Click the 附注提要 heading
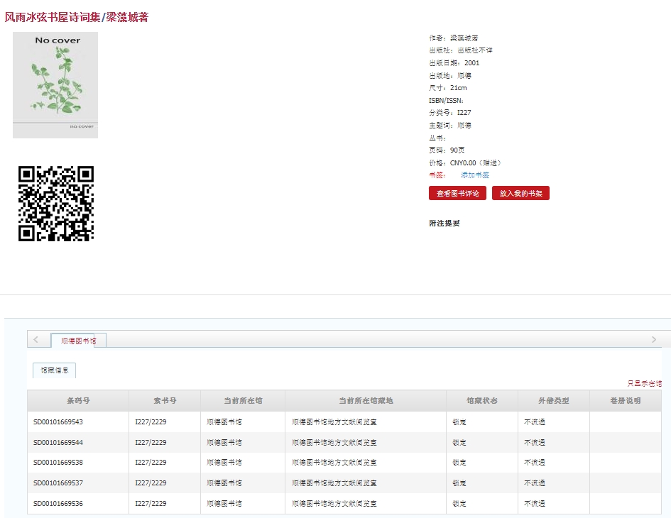Image resolution: width=671 pixels, height=518 pixels. click(x=444, y=224)
